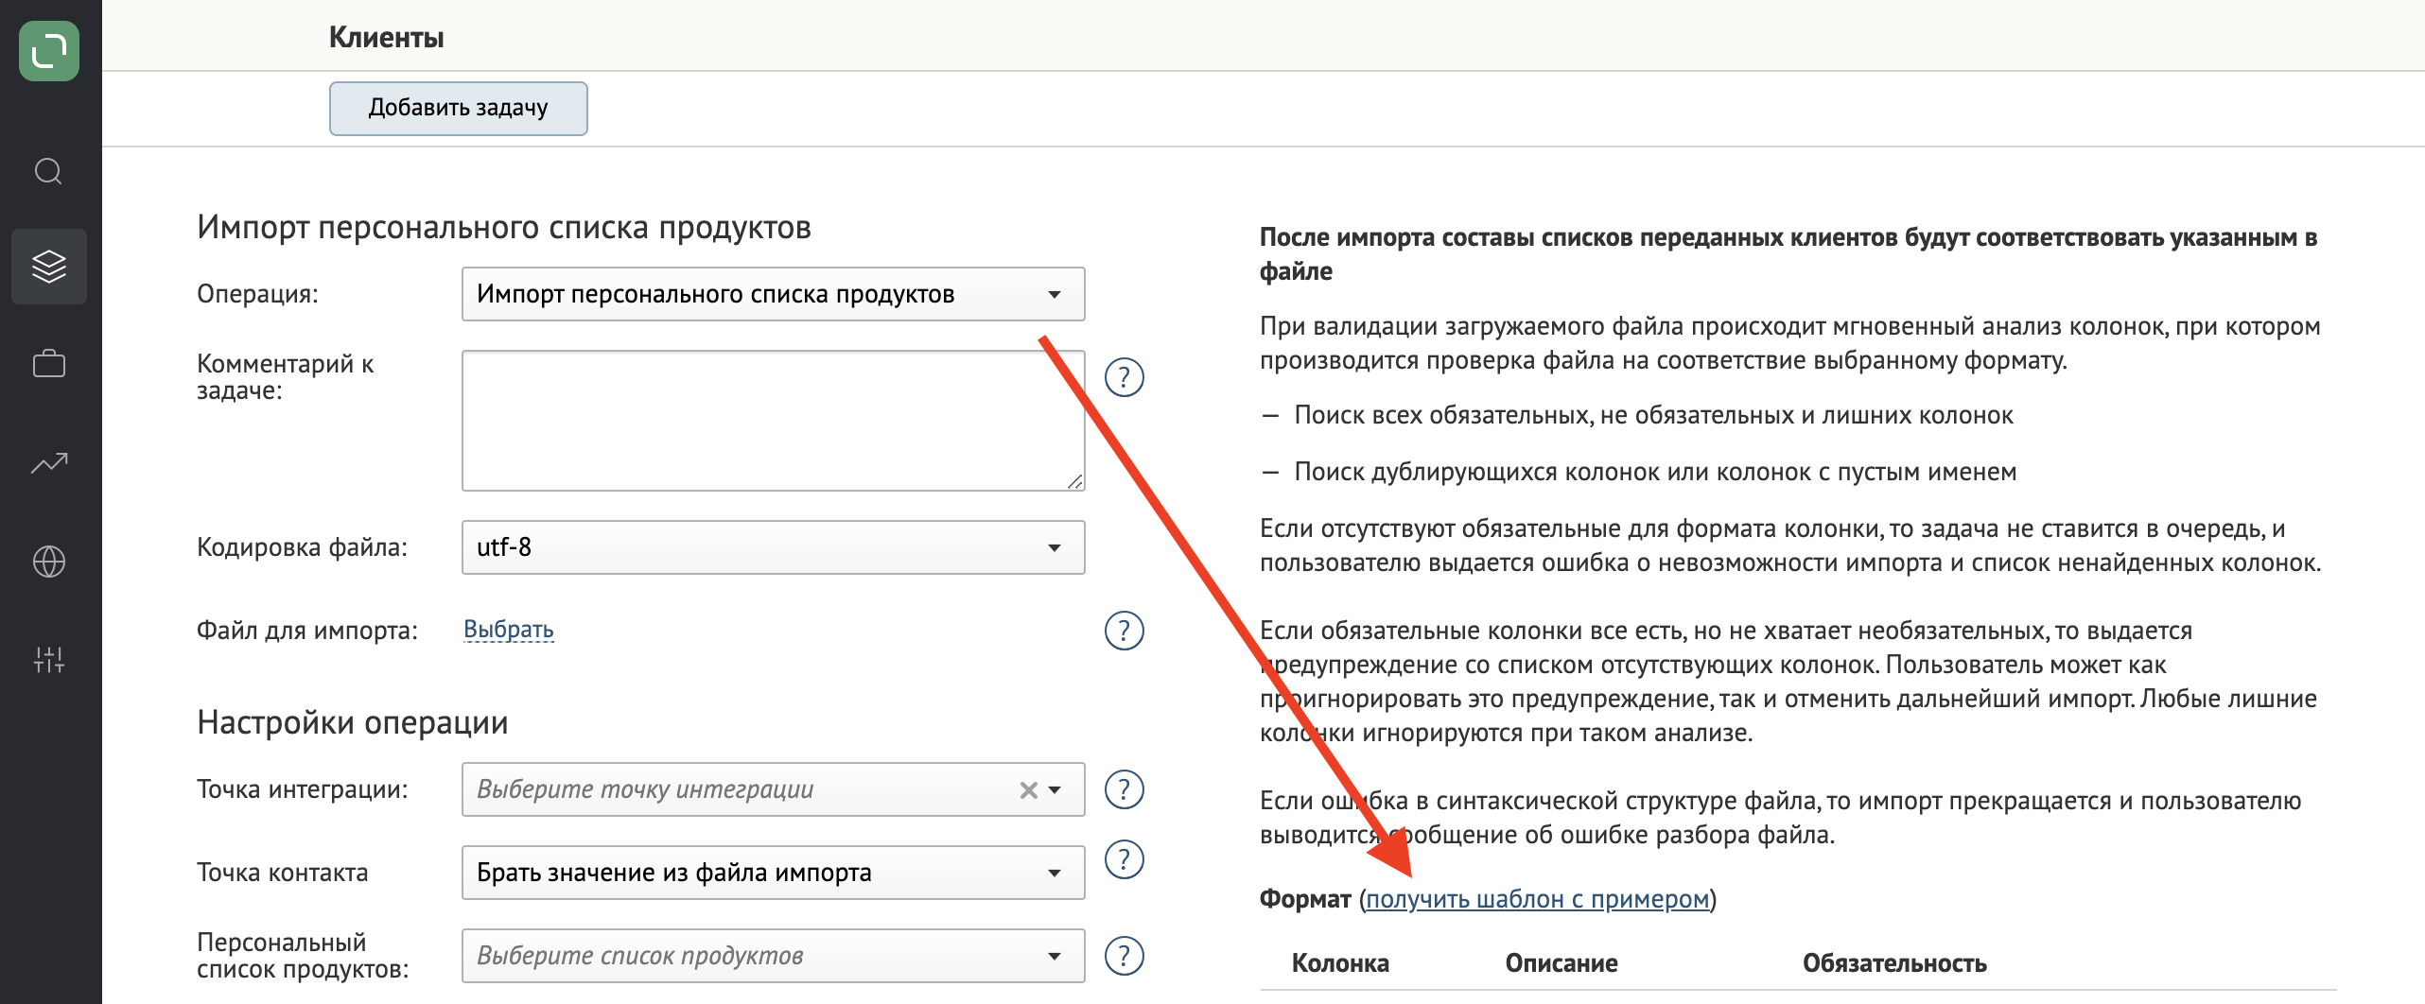Click the Колонка table header
Screen dimensions: 2425x1004
pyautogui.click(x=1340, y=963)
